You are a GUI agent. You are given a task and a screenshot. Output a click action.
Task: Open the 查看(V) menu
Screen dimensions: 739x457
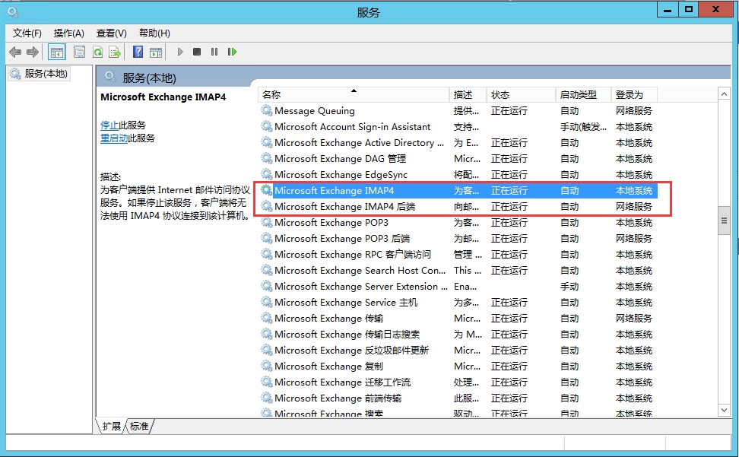click(x=111, y=33)
